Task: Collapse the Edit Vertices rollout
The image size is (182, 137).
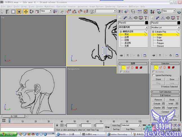Action: click(165, 95)
